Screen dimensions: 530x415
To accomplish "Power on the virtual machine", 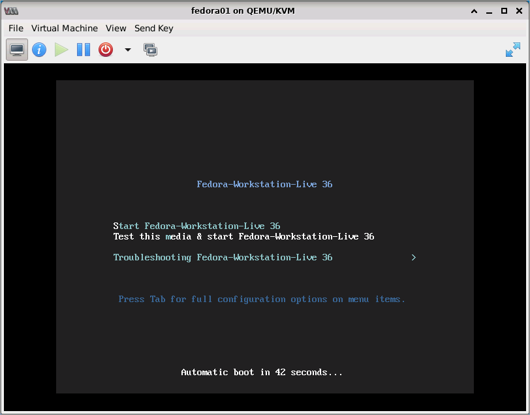I will pyautogui.click(x=61, y=50).
